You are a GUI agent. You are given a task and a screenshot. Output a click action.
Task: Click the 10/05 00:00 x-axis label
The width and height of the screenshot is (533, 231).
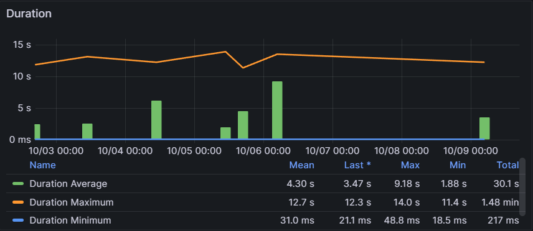[194, 151]
